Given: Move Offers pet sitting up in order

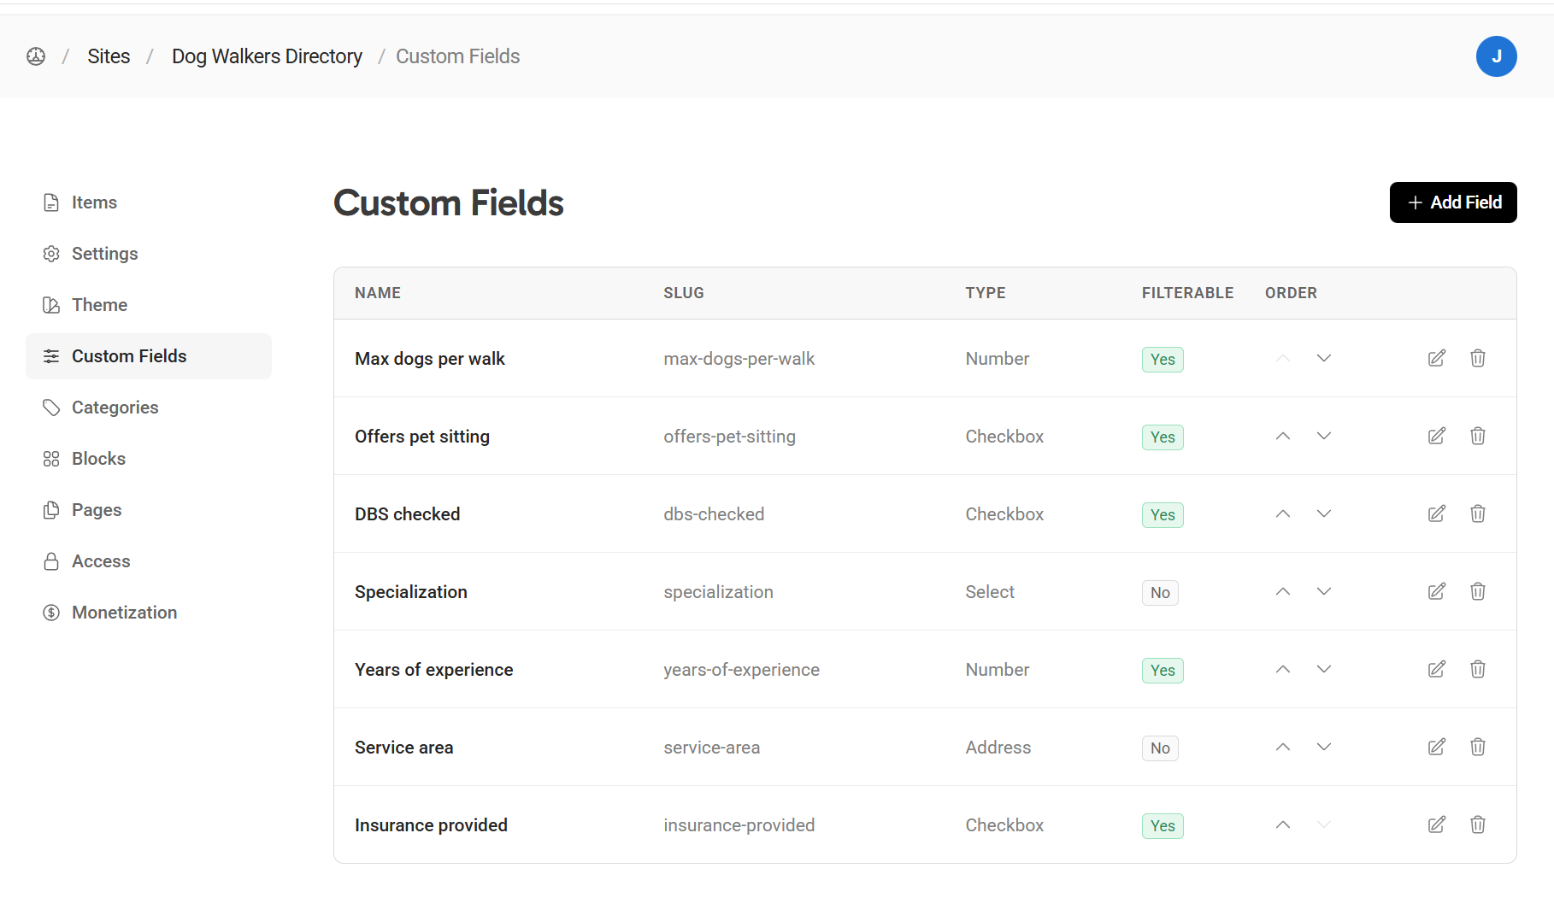Looking at the screenshot, I should tap(1282, 437).
